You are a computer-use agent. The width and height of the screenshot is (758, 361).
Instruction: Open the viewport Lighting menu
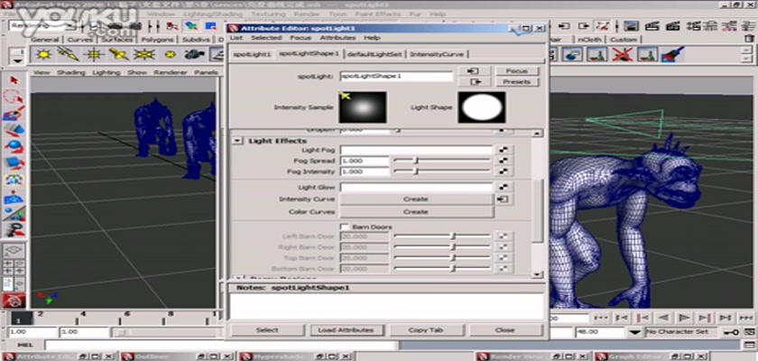tap(106, 72)
